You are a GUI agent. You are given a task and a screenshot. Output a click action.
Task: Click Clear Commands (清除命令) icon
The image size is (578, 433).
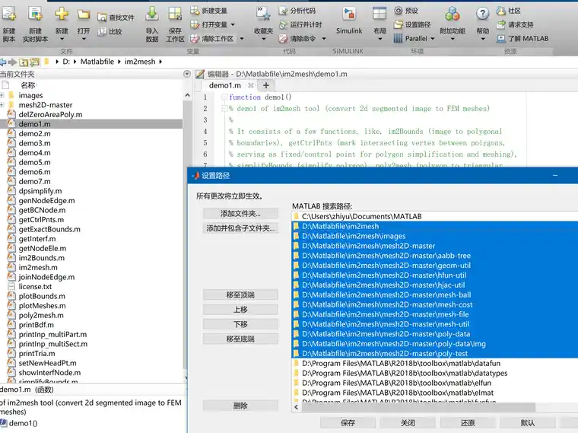(x=283, y=38)
